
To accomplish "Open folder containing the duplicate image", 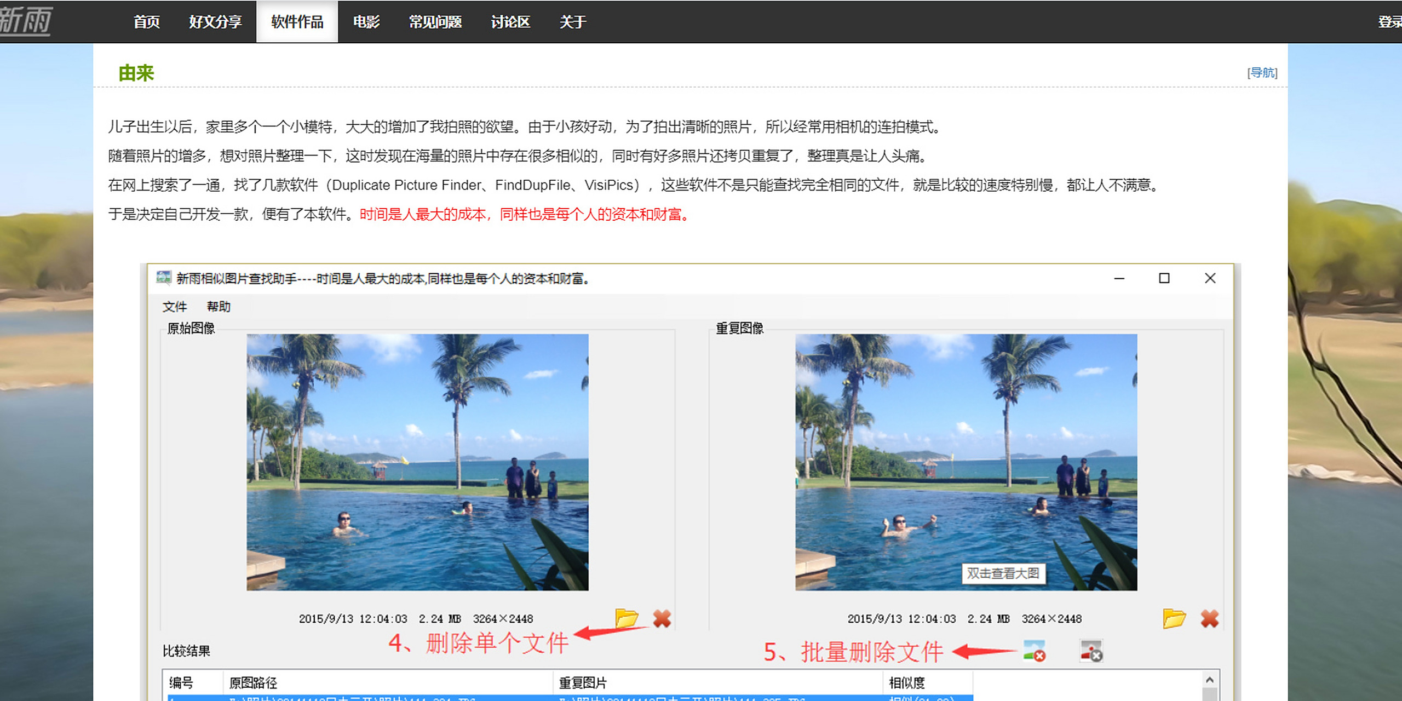I will pyautogui.click(x=1173, y=617).
